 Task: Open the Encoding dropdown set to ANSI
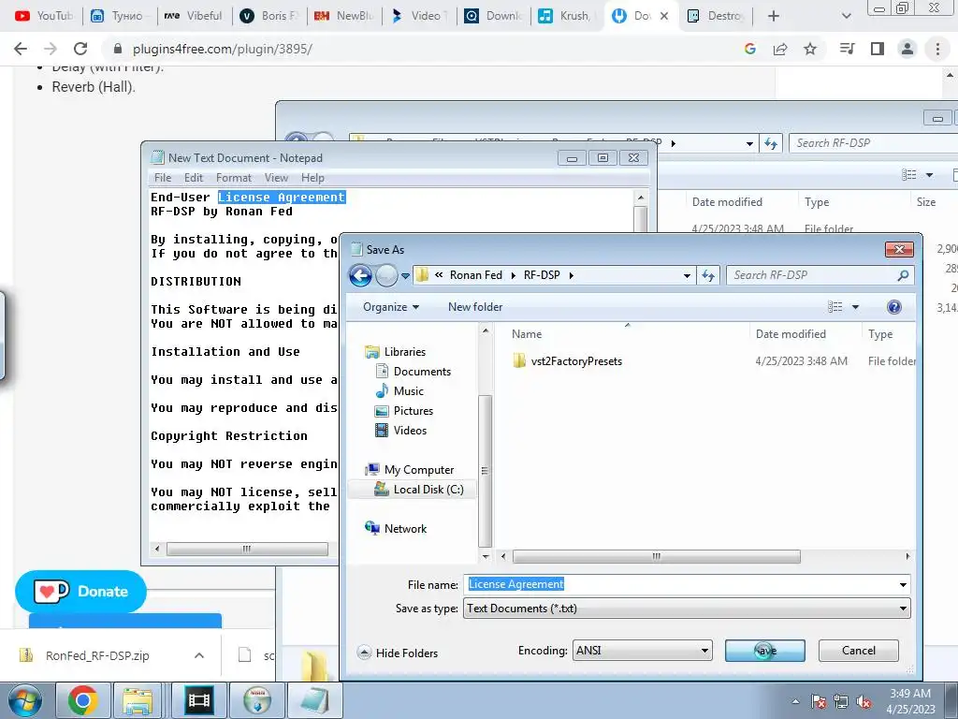pyautogui.click(x=642, y=651)
